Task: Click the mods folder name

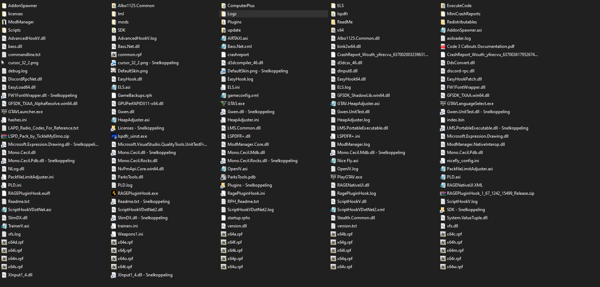Action: pyautogui.click(x=123, y=22)
